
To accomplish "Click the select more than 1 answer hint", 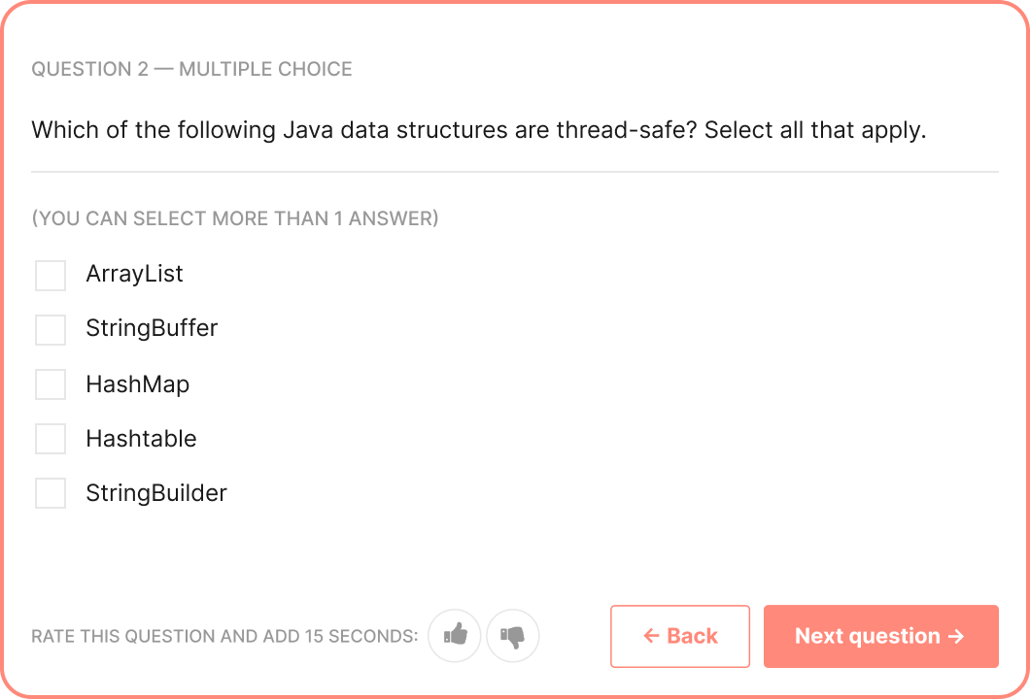I will pyautogui.click(x=235, y=217).
